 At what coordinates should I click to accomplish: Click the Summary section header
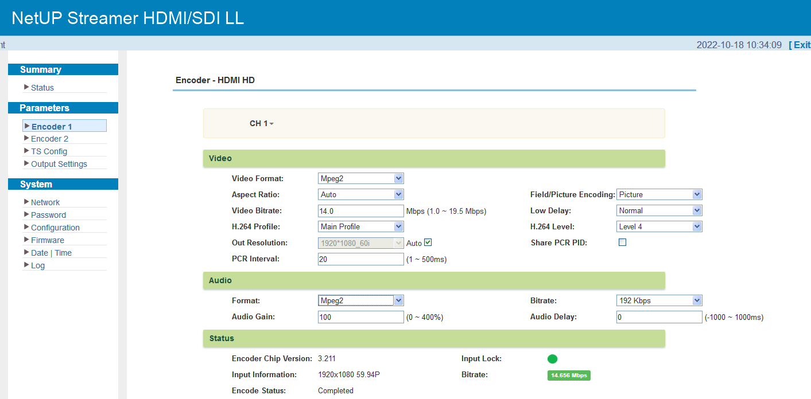(63, 69)
